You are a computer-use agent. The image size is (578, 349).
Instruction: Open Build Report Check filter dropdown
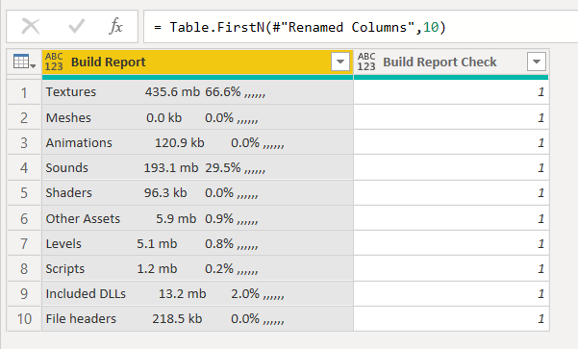[536, 62]
